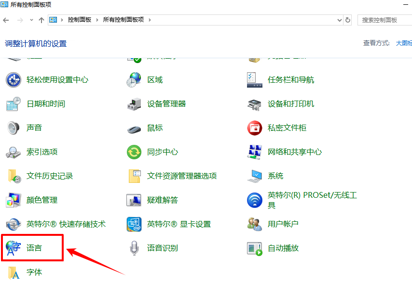Expand chevron before 控制面板 breadcrumb
This screenshot has width=412, height=283.
pos(62,20)
